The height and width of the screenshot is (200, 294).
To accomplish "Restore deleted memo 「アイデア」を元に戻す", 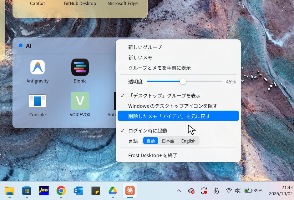I will click(178, 116).
